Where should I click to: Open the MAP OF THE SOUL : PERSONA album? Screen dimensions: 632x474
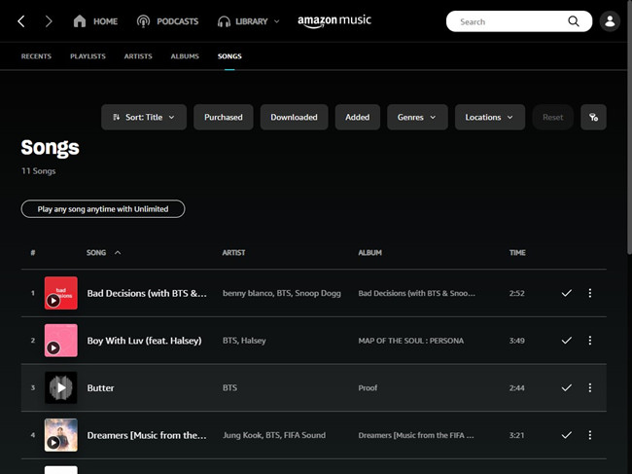tap(410, 341)
